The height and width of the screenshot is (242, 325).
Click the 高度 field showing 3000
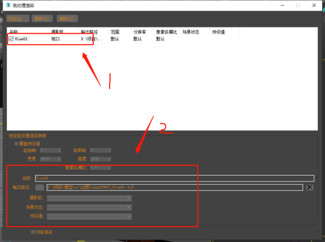coord(99,159)
